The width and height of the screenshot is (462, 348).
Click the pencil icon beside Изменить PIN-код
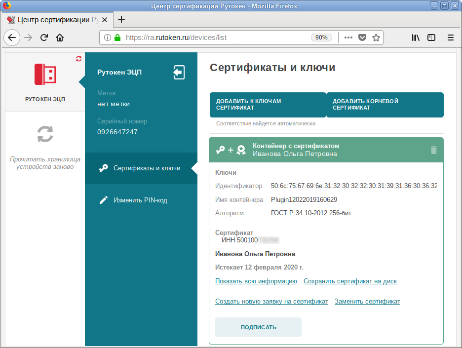tap(104, 200)
